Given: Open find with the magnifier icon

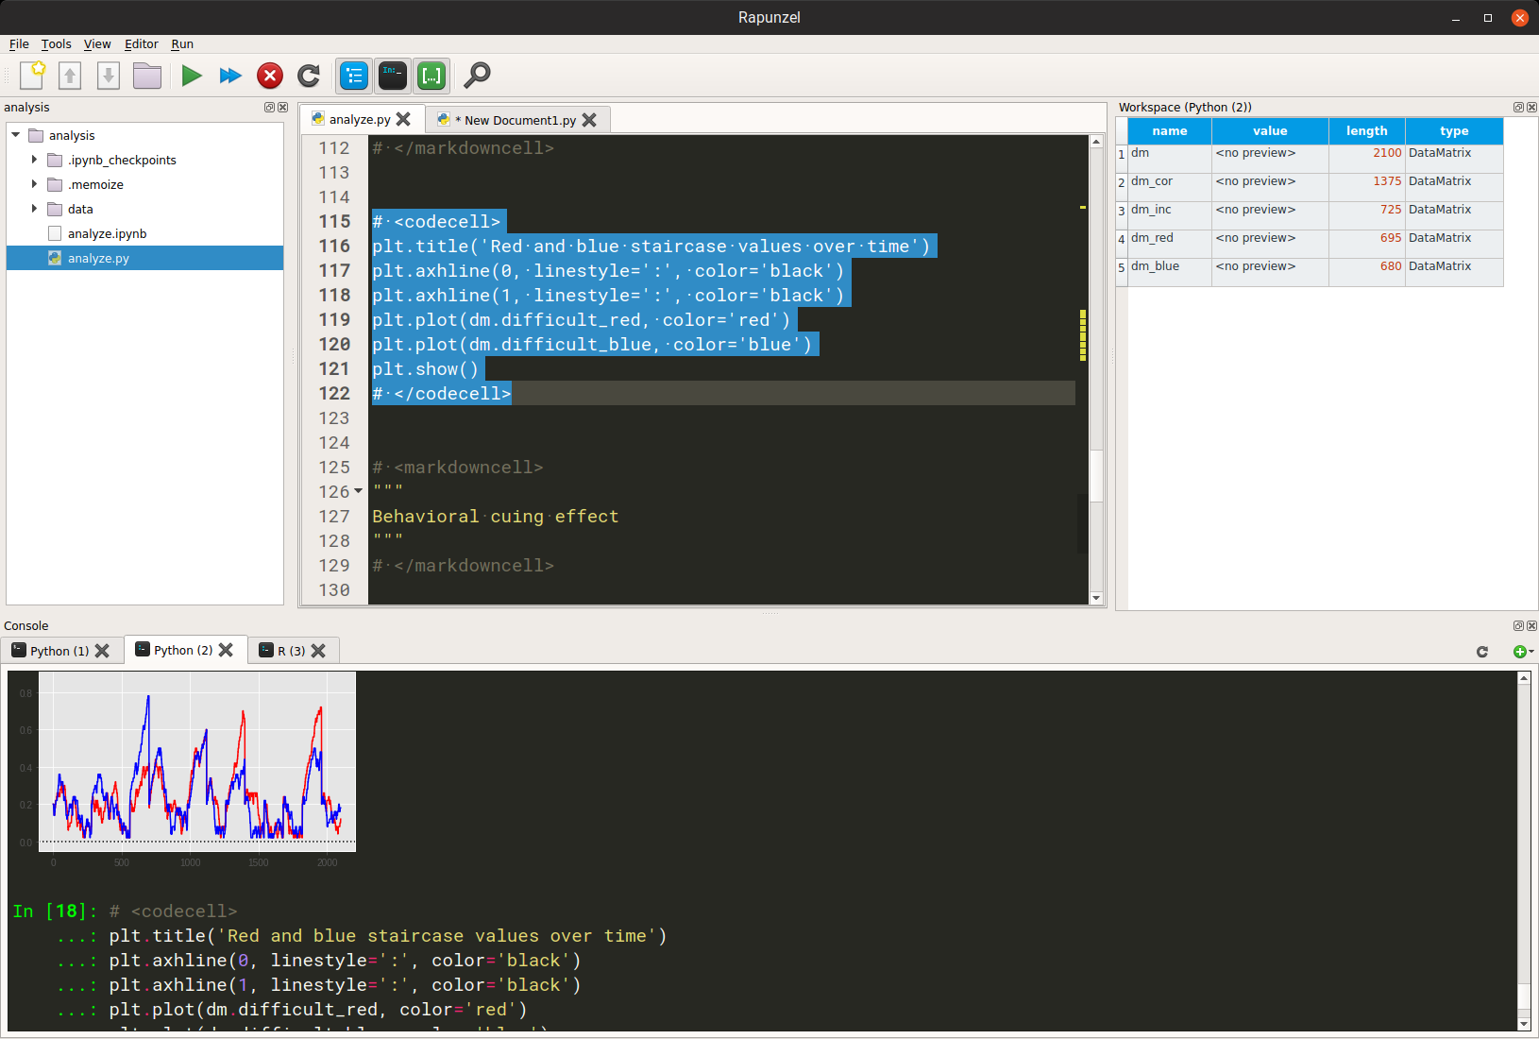Looking at the screenshot, I should 478,76.
